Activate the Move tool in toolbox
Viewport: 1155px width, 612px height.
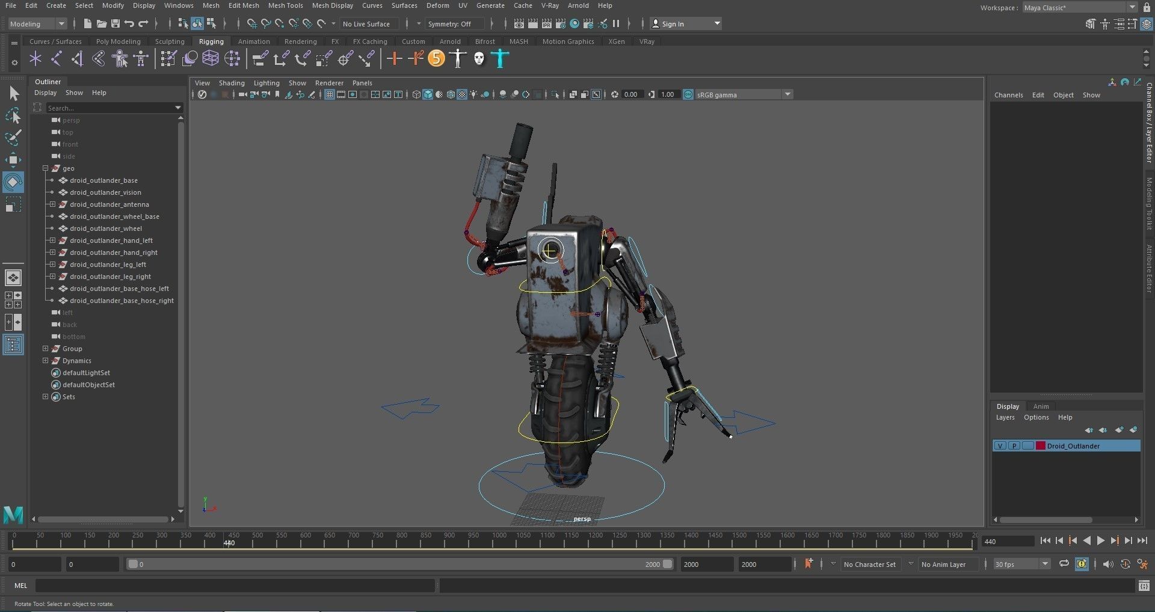(13, 159)
